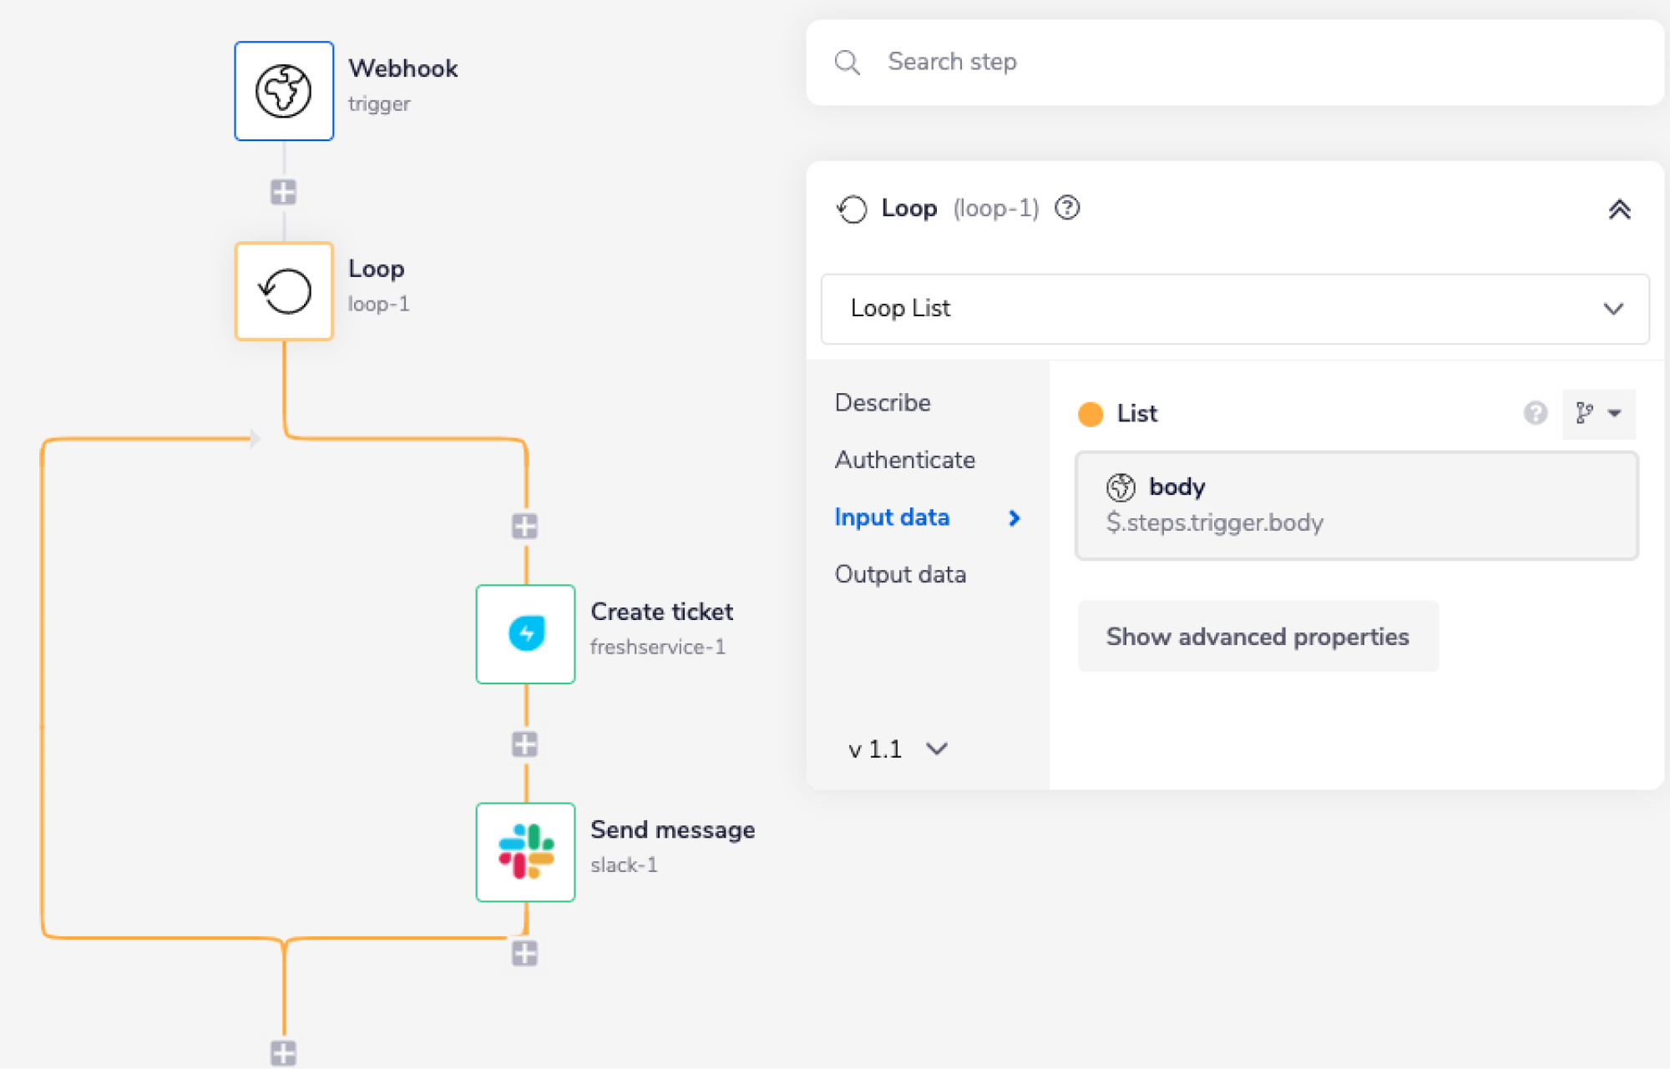1670x1069 pixels.
Task: Click the Loop step node icon
Action: point(284,291)
